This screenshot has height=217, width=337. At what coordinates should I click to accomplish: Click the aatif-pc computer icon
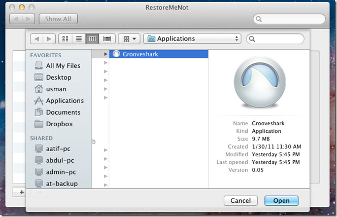(39, 149)
